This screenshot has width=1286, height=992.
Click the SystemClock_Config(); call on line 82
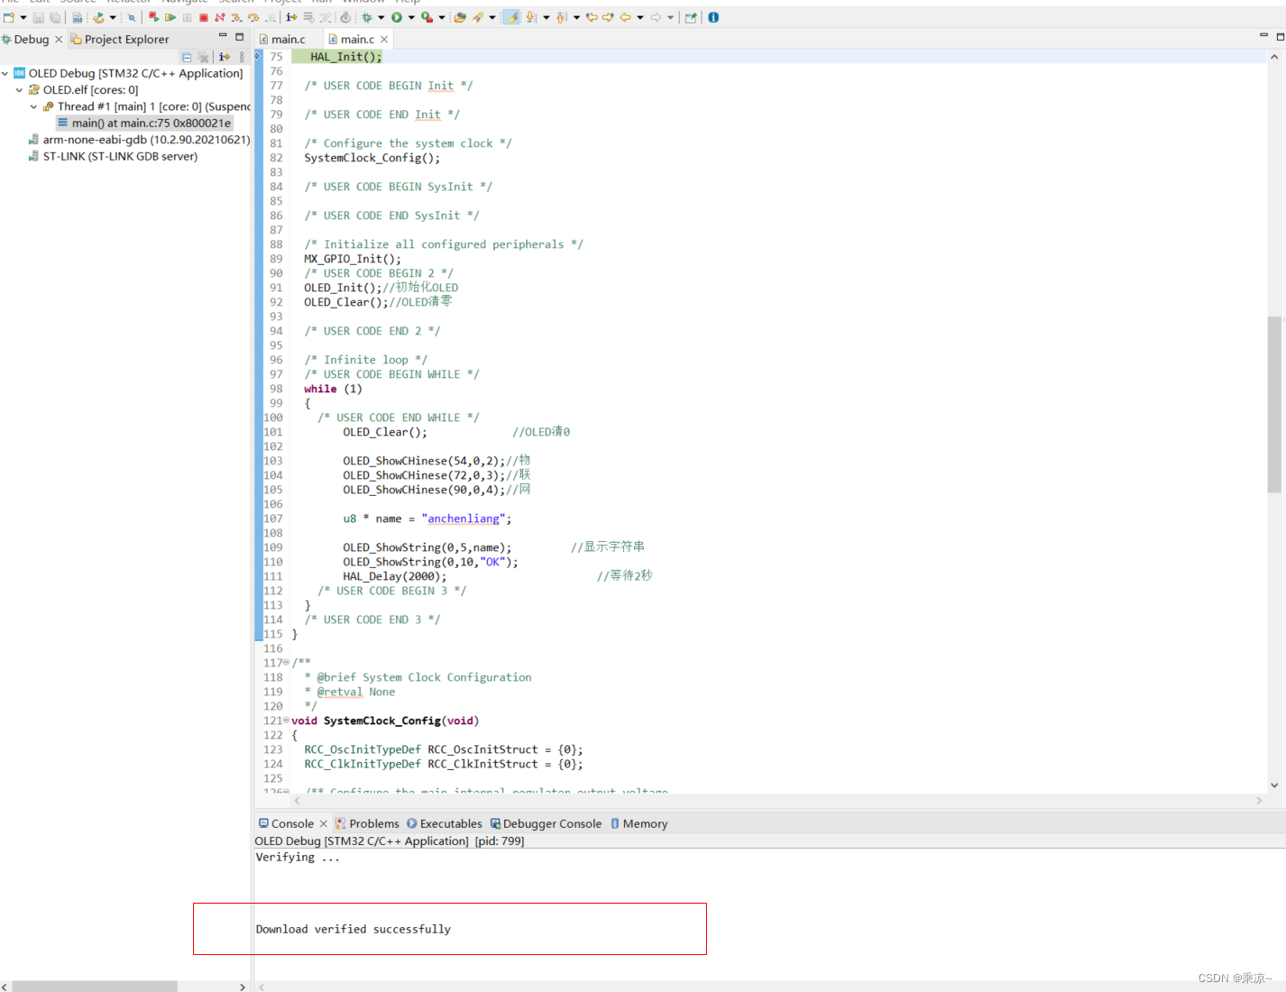pyautogui.click(x=372, y=158)
